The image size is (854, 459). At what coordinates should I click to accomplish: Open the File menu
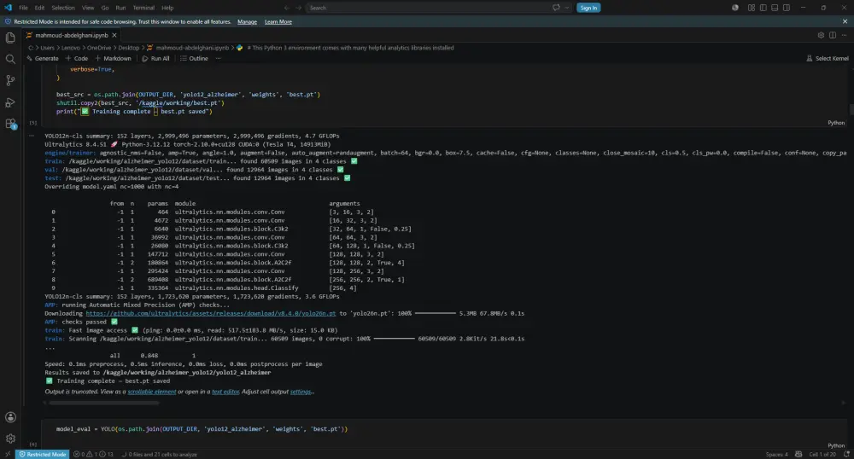[x=23, y=8]
